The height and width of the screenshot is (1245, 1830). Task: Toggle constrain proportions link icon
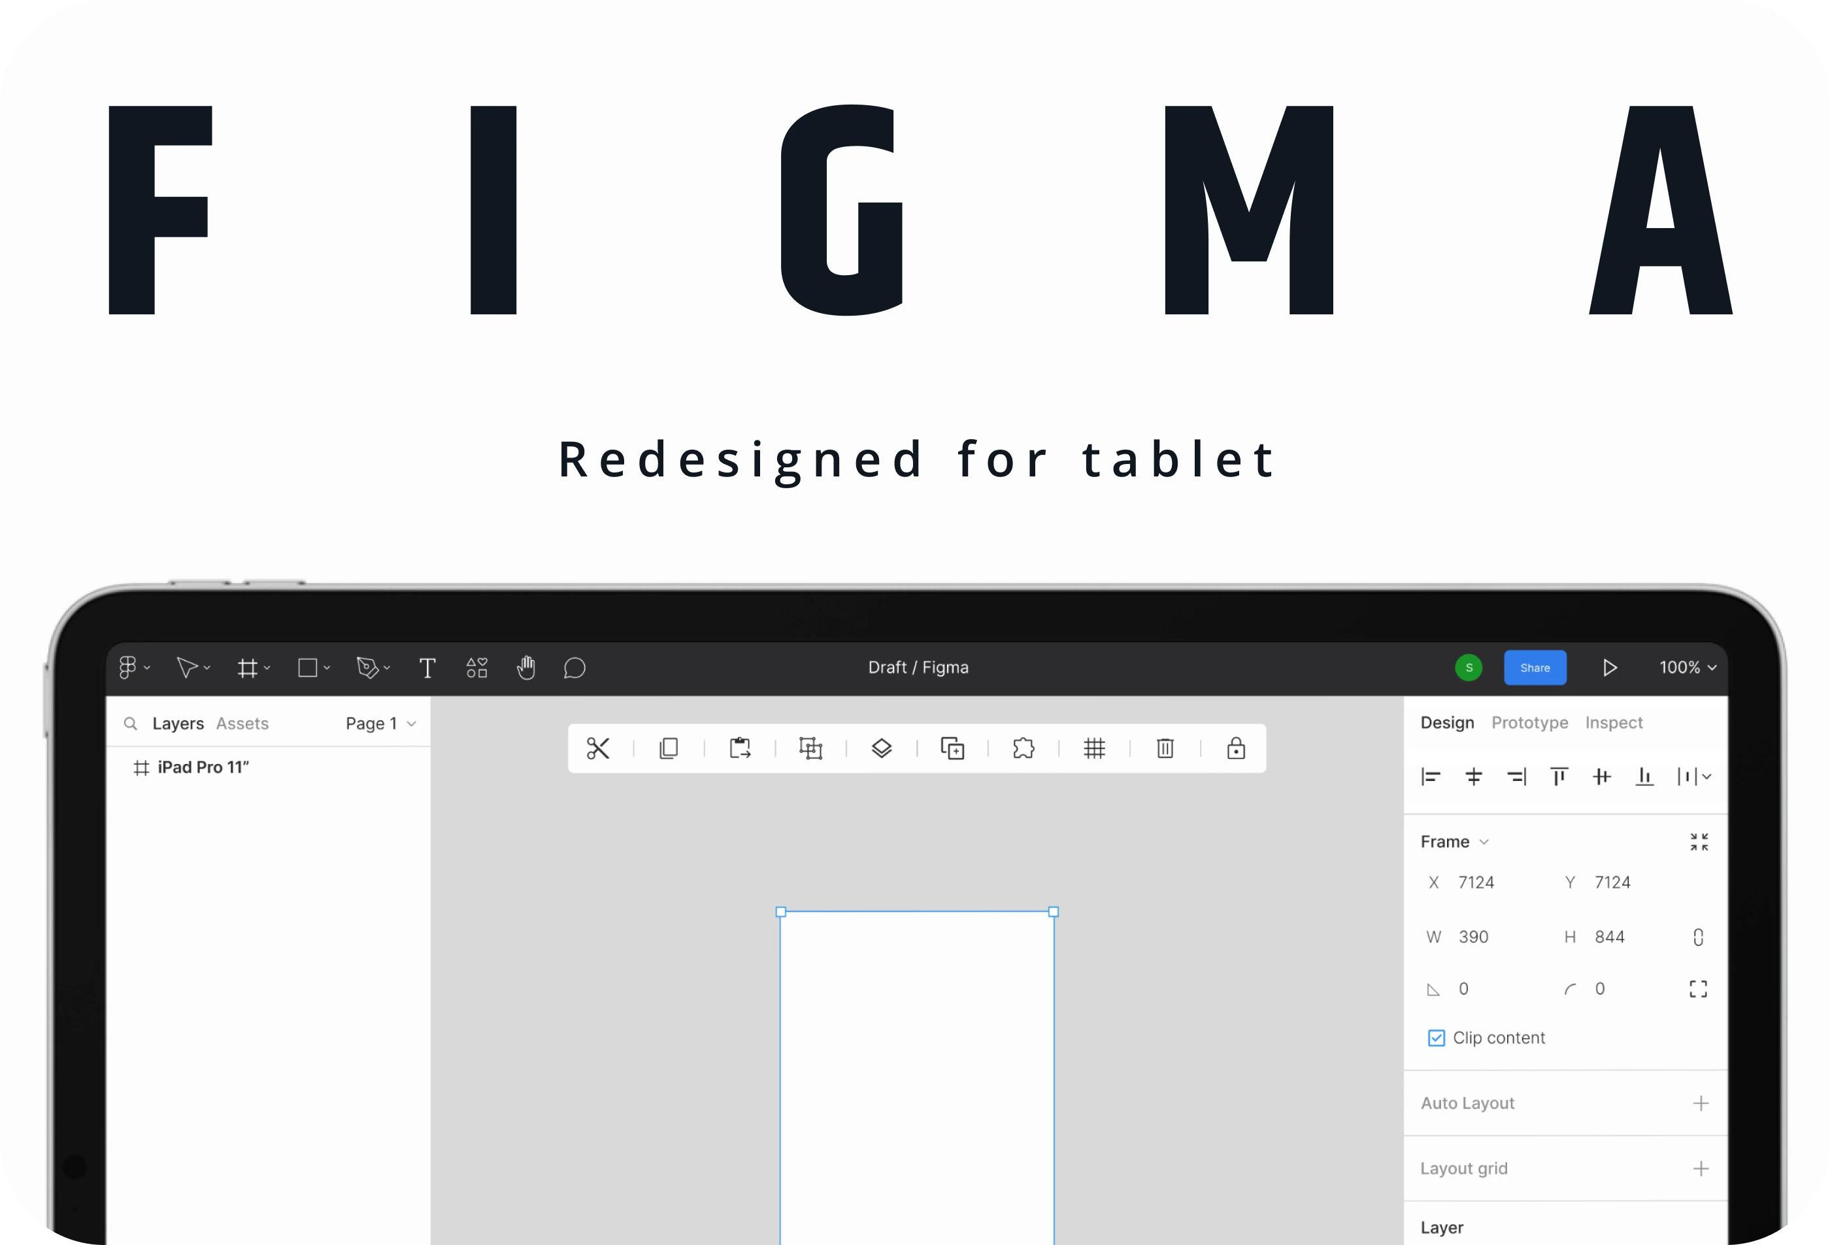(x=1699, y=937)
